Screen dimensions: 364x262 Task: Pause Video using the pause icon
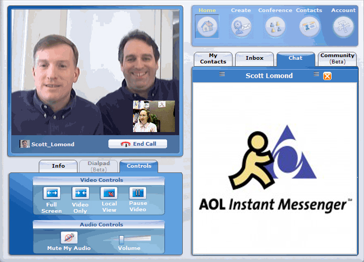click(x=138, y=193)
